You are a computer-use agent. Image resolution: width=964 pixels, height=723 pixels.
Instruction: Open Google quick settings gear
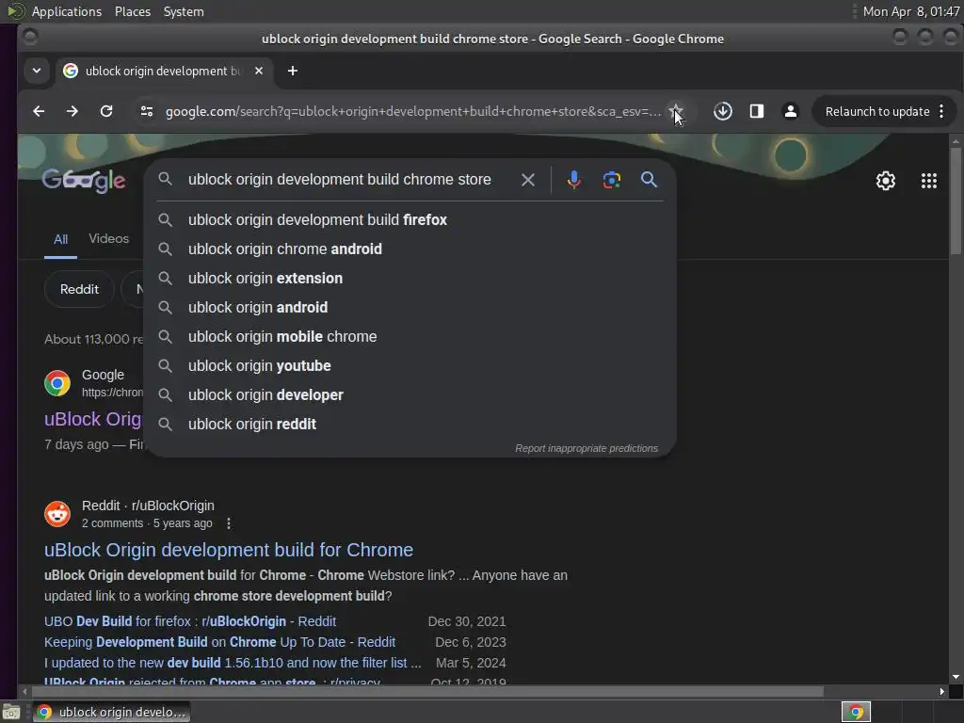pos(885,181)
